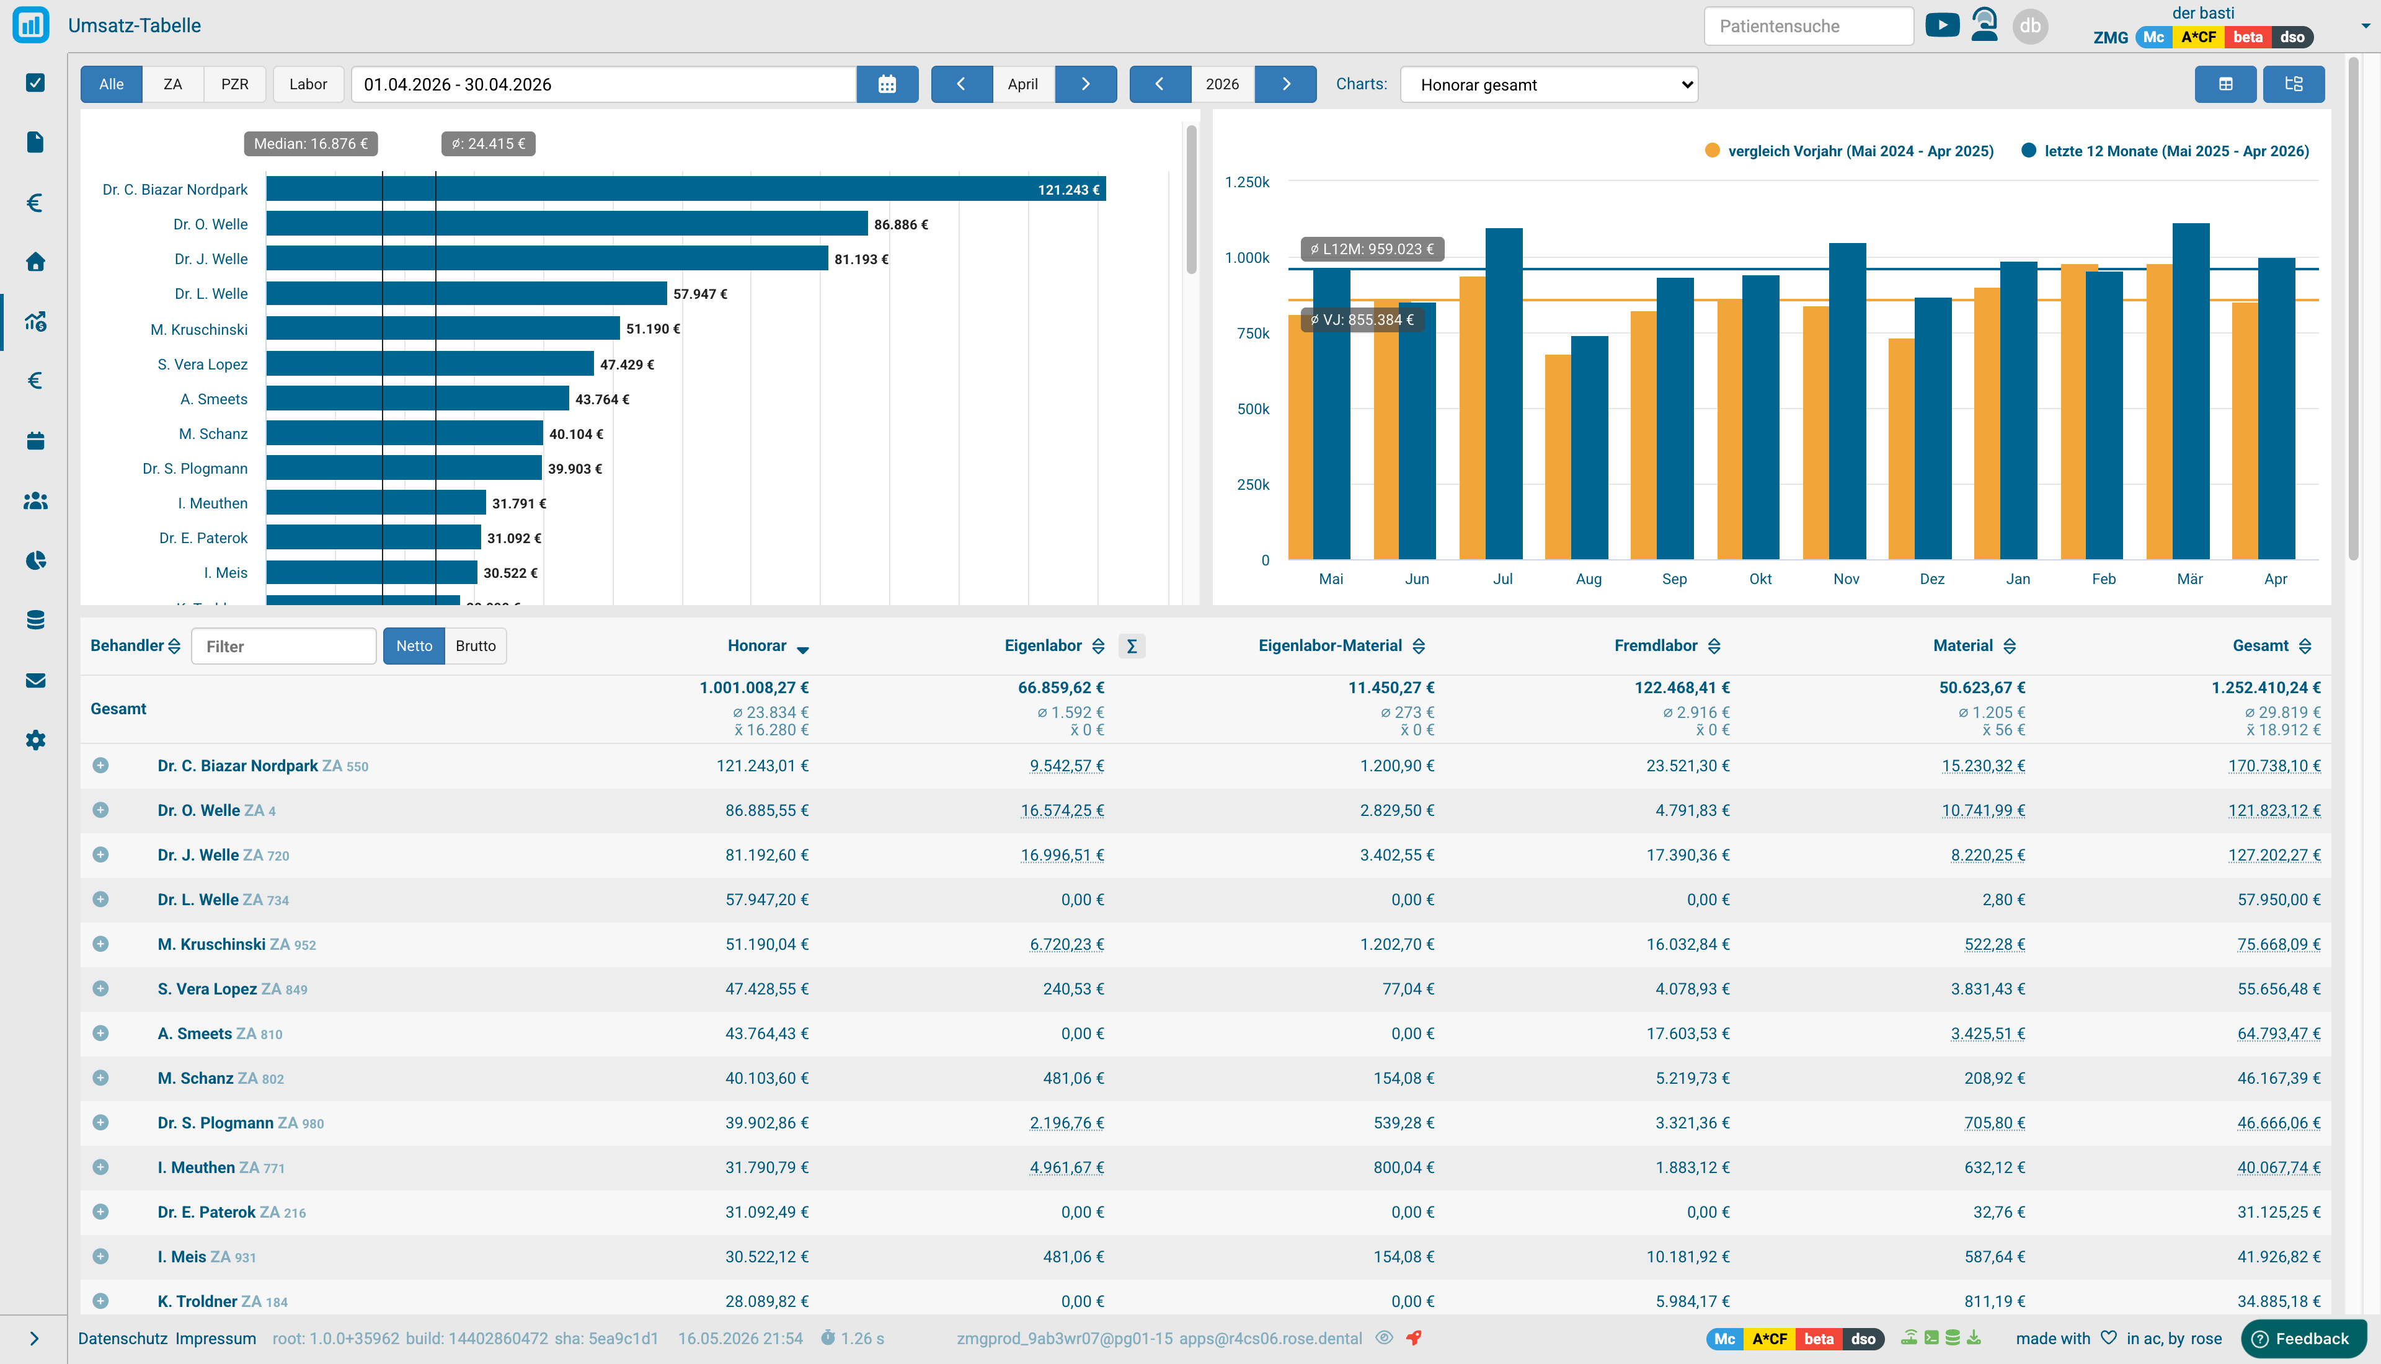2381x1364 pixels.
Task: Switch amounts to Brutto
Action: click(x=476, y=645)
